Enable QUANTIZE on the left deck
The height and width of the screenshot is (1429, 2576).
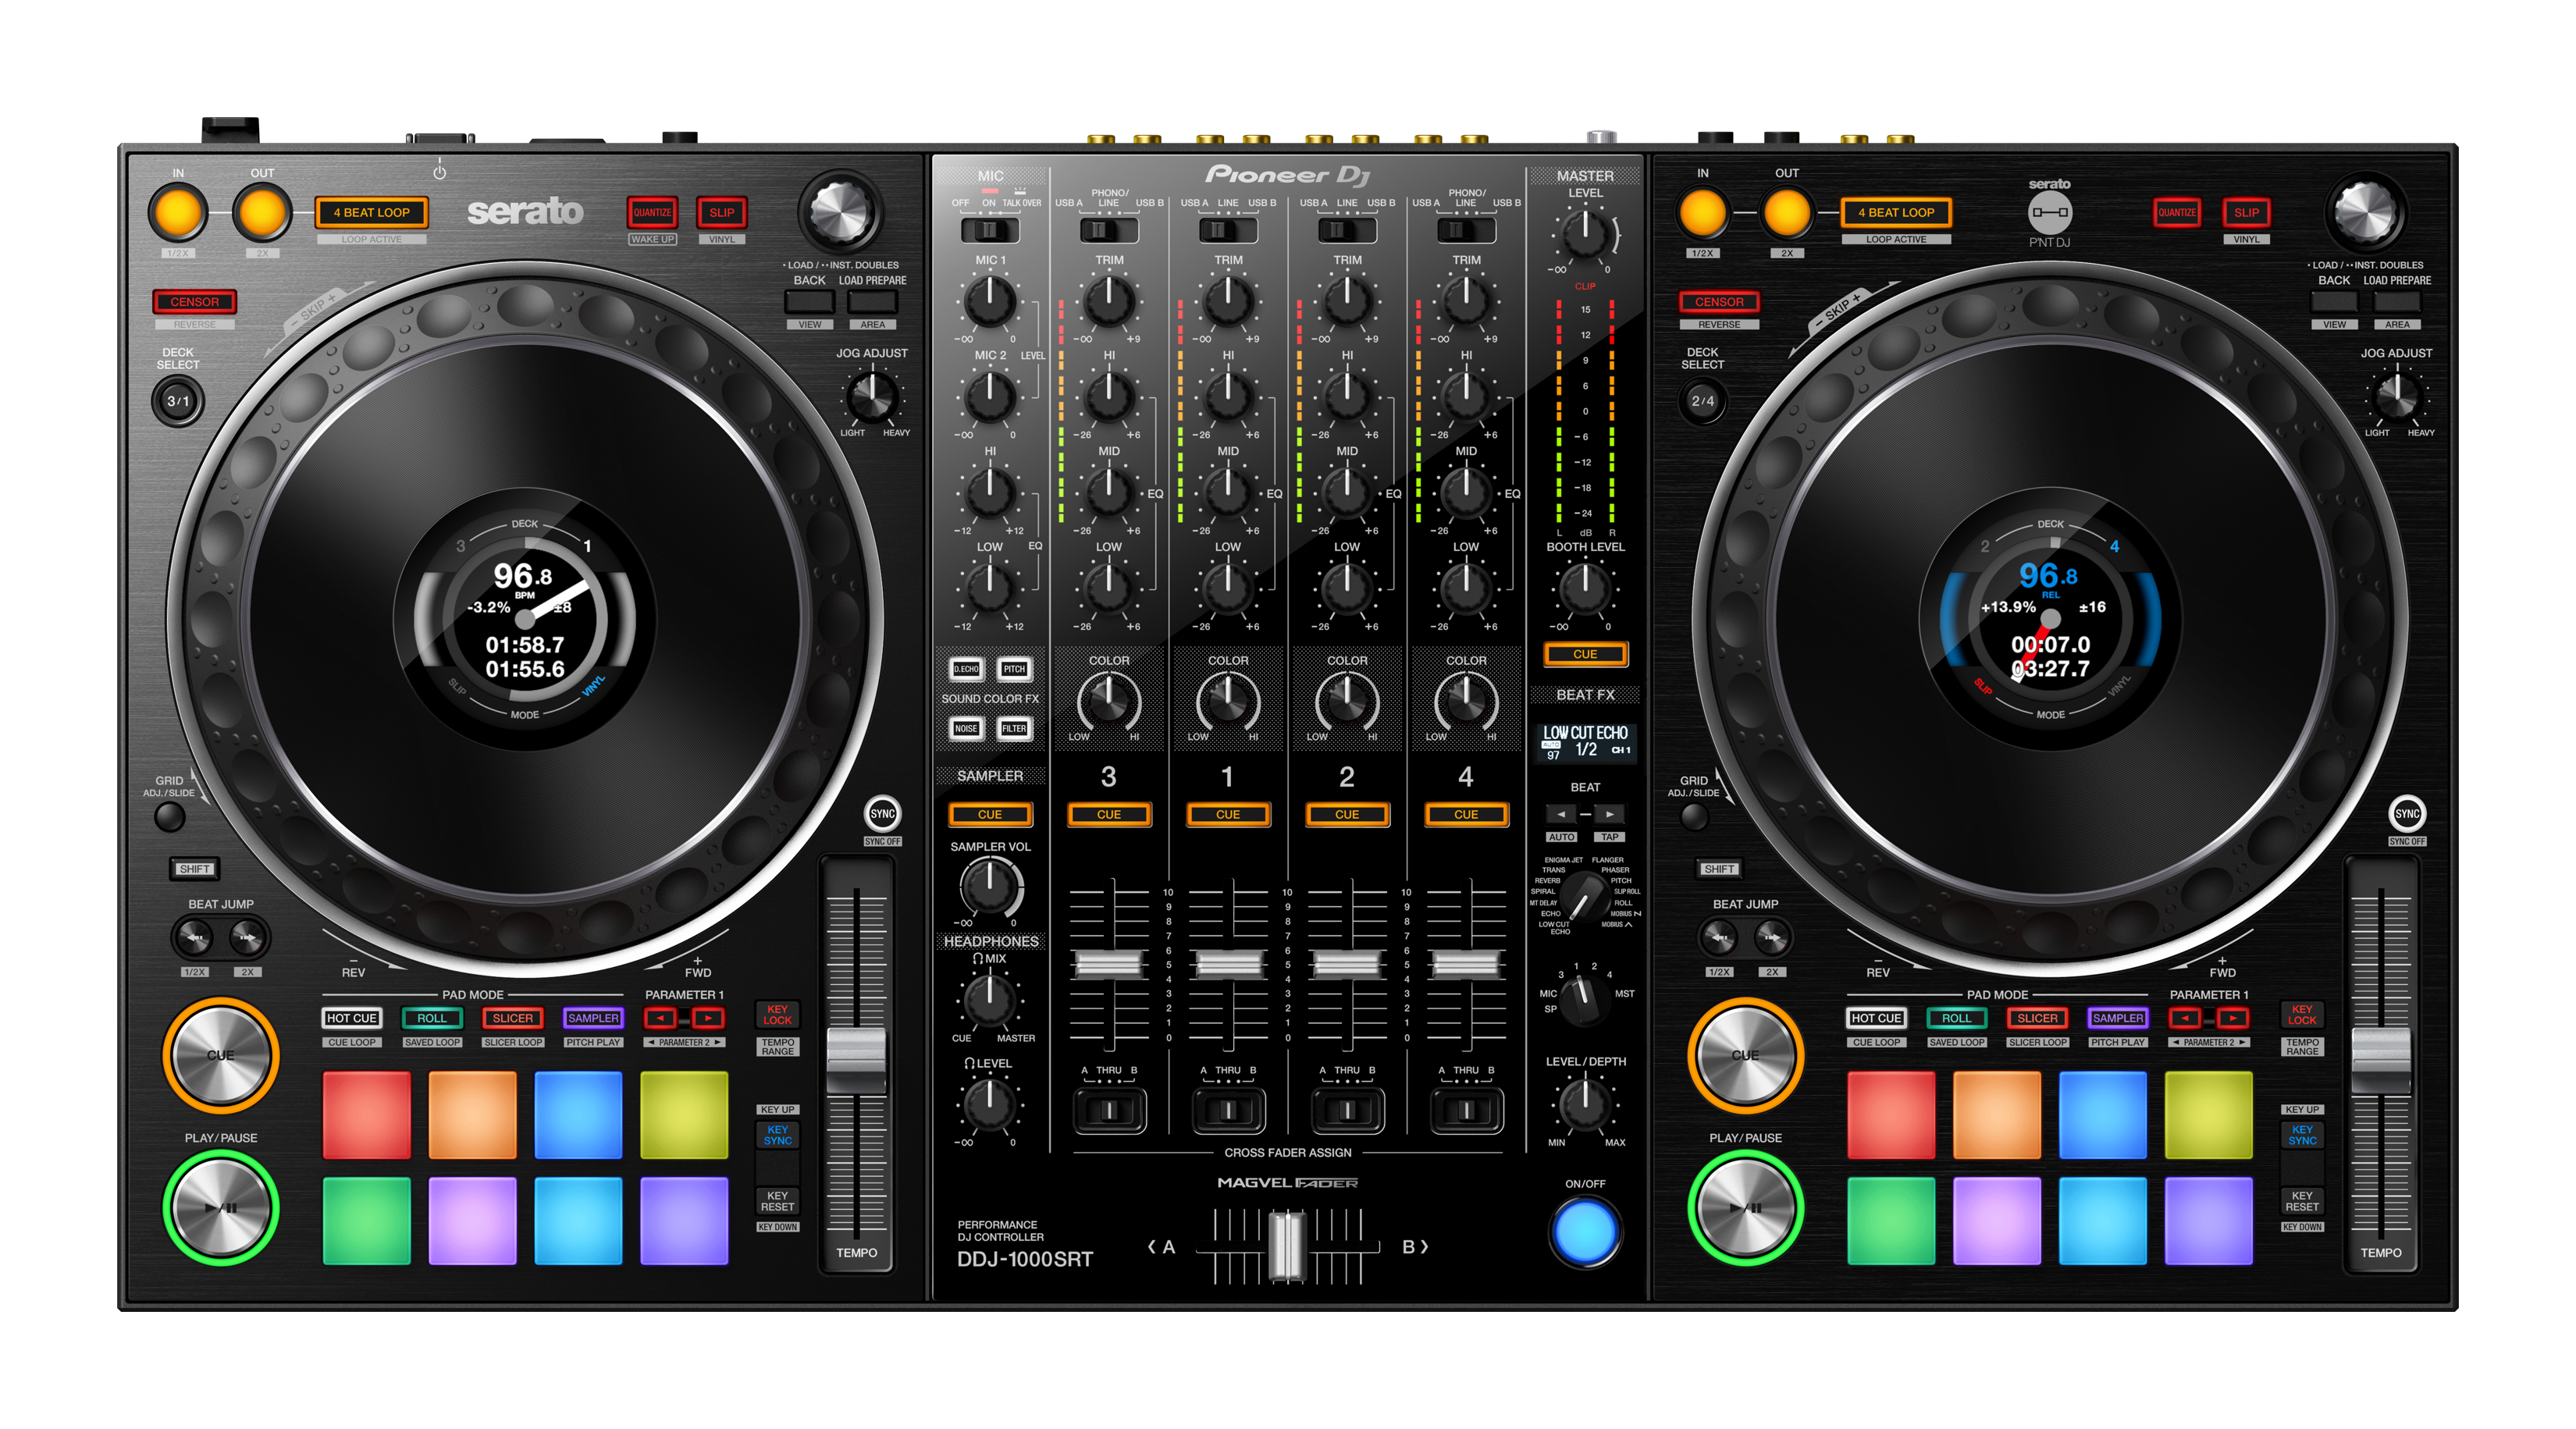coord(652,212)
